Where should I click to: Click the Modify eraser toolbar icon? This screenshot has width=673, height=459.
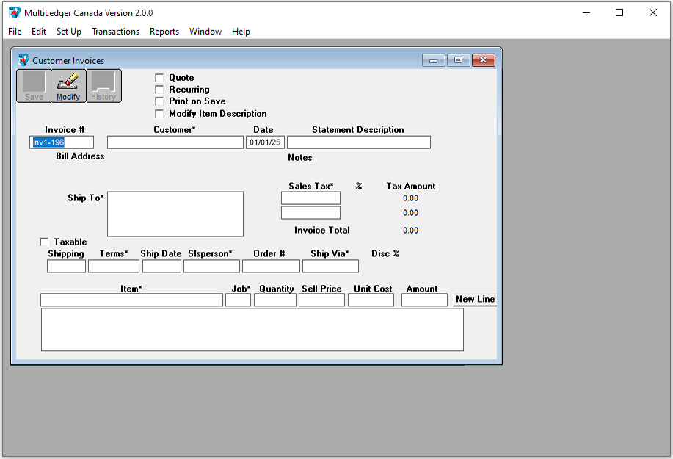click(x=68, y=85)
